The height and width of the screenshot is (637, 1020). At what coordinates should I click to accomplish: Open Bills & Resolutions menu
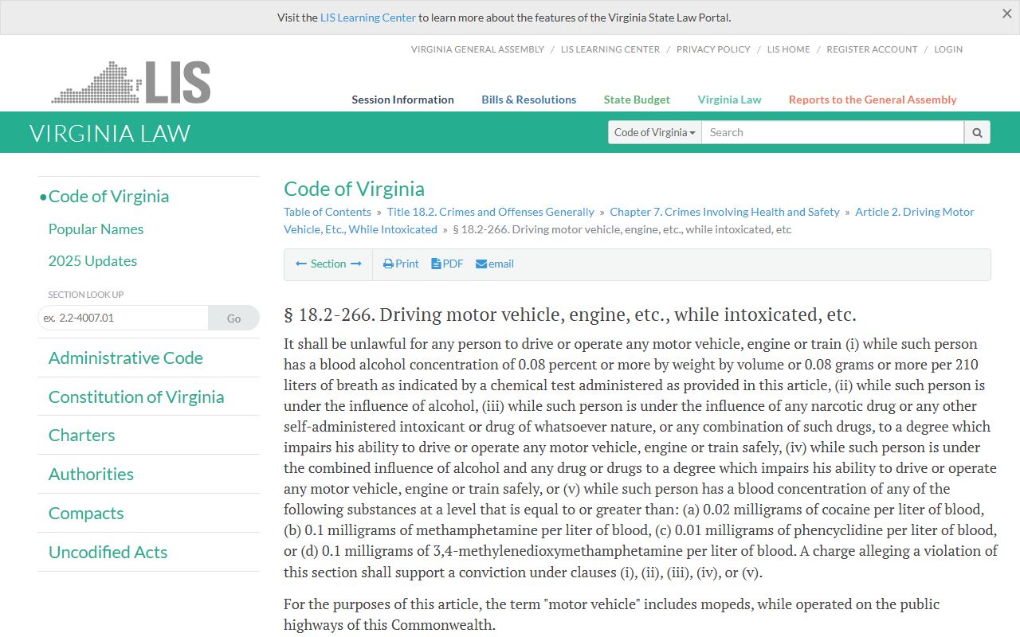click(x=528, y=100)
